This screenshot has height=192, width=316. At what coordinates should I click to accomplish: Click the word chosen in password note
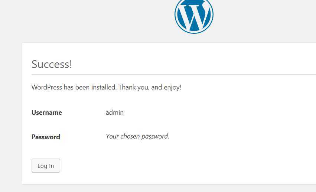pos(130,136)
